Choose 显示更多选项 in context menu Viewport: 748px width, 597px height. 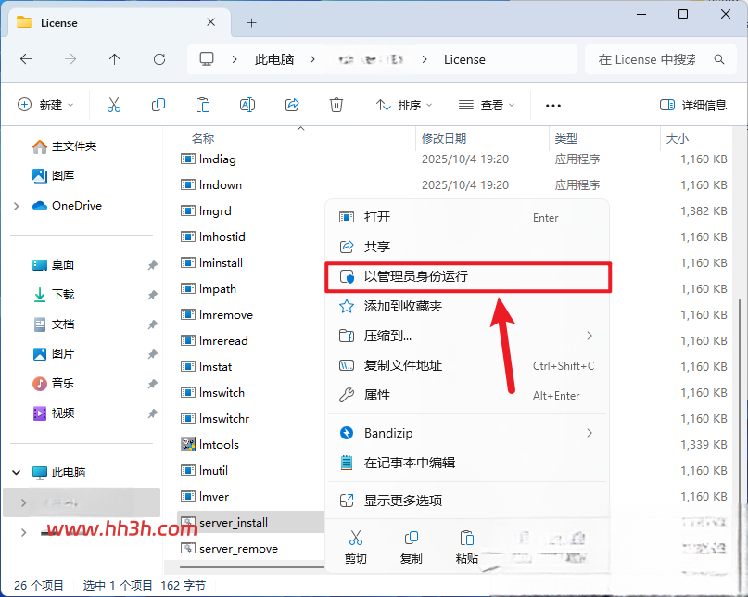tap(467, 501)
